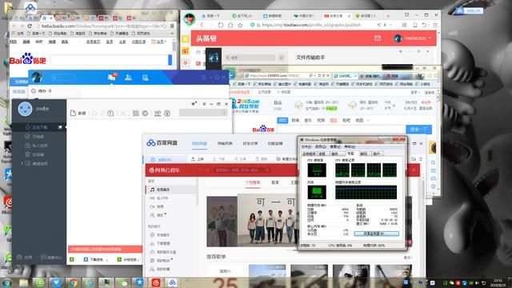
Task: Click the smiley avatar in Xunlei sidebar
Action: click(25, 109)
